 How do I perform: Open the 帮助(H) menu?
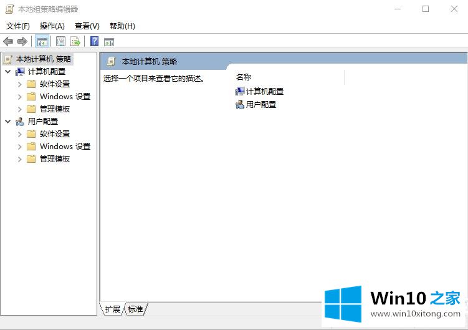122,26
